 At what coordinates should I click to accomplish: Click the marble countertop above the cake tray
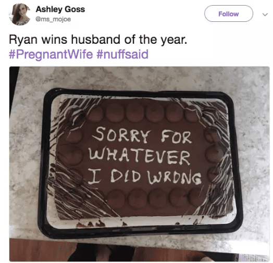[x=139, y=78]
